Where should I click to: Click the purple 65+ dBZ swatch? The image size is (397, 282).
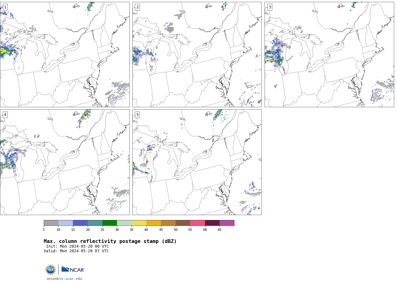227,223
